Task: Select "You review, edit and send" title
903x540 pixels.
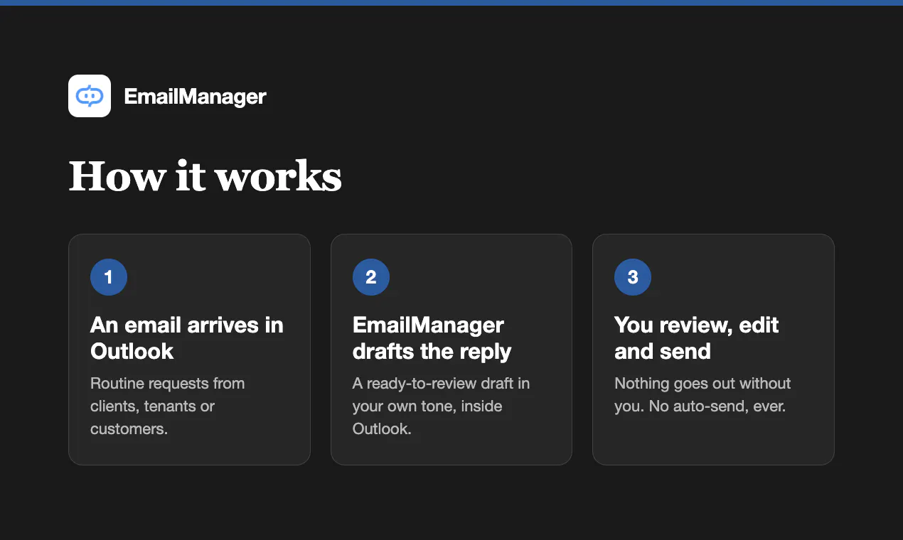Action: [697, 338]
